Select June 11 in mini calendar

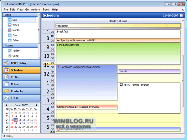pyautogui.click(x=16, y=120)
